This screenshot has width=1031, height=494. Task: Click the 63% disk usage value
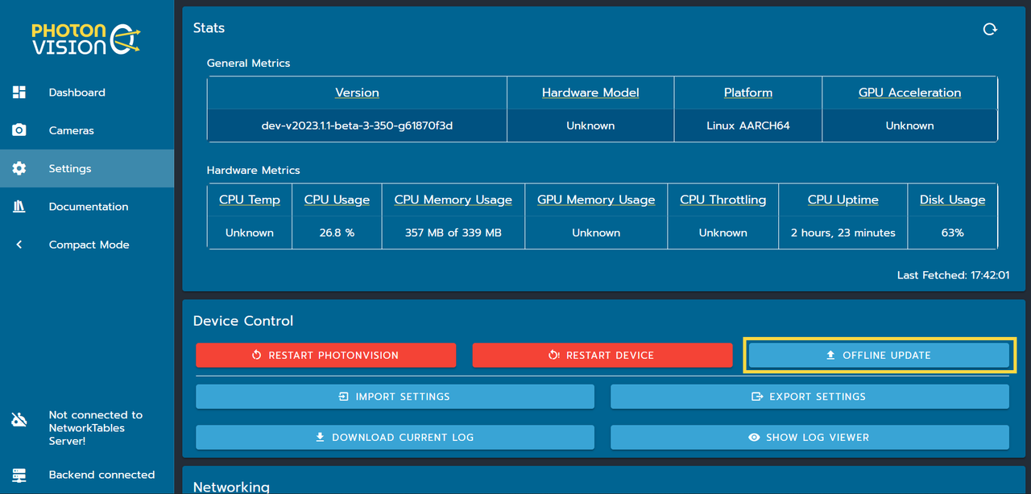point(953,233)
